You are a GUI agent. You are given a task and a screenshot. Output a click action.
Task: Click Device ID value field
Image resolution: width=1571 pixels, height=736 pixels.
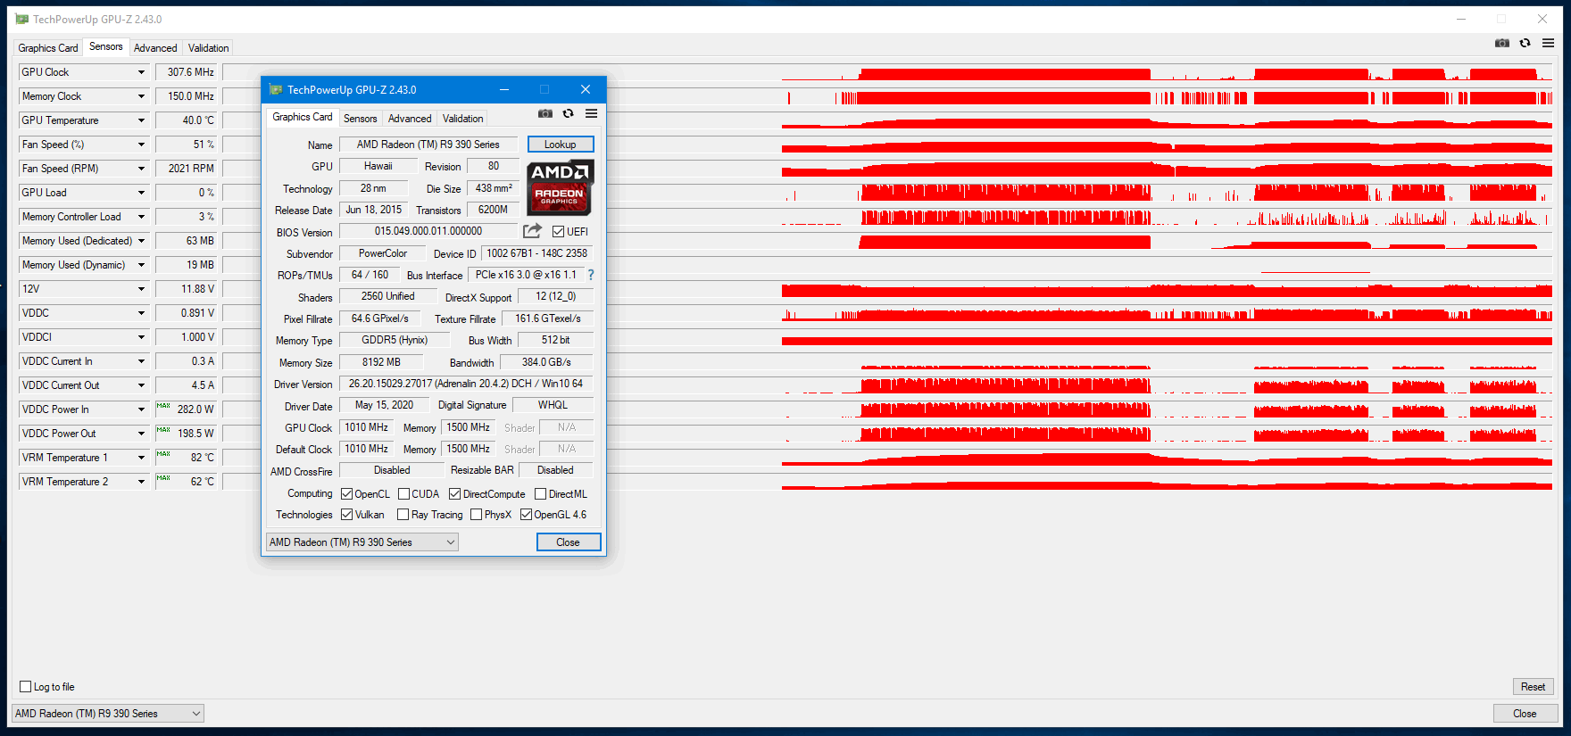(537, 253)
